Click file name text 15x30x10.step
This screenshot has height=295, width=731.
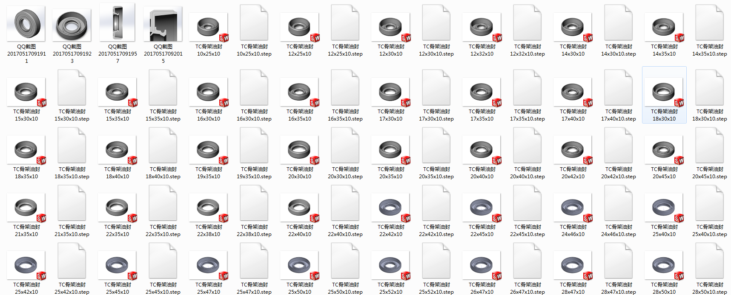coord(72,119)
